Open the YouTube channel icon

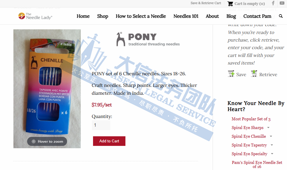point(282,3)
